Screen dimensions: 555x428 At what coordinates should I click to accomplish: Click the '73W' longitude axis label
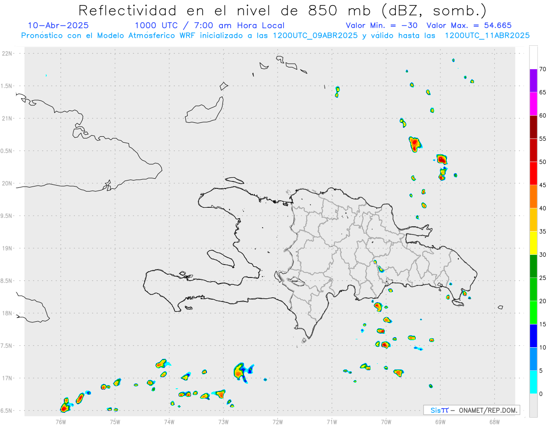point(223,421)
